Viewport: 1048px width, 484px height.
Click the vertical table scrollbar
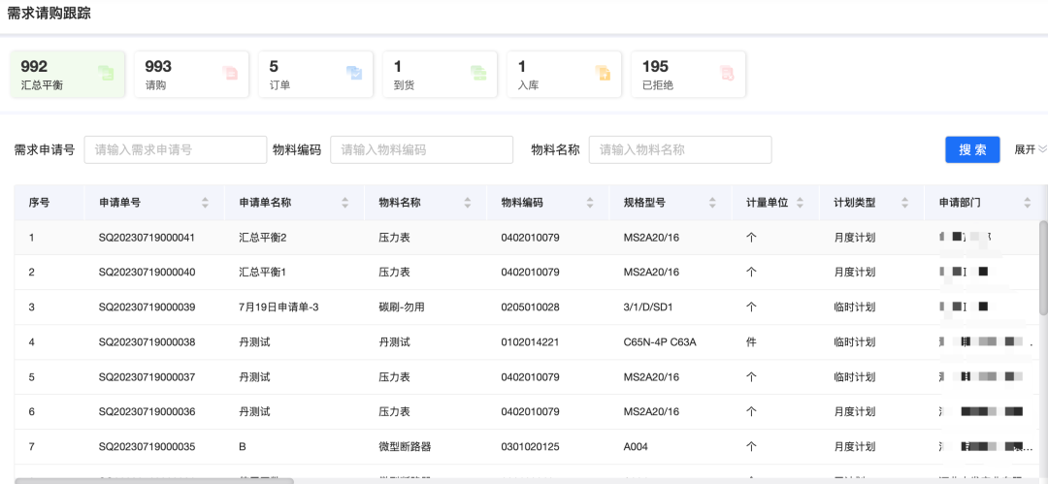[1043, 268]
